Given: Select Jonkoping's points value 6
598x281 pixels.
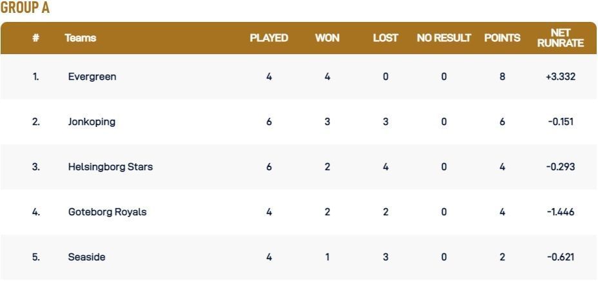Looking at the screenshot, I should pos(502,122).
